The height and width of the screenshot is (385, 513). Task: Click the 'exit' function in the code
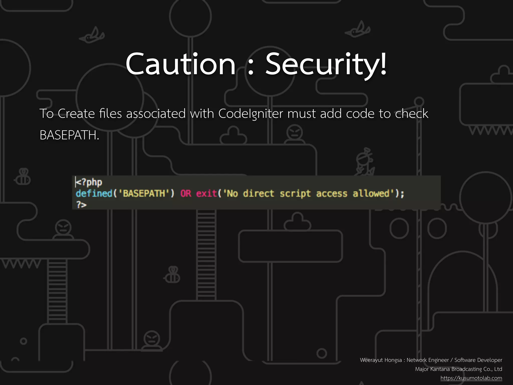(x=206, y=194)
